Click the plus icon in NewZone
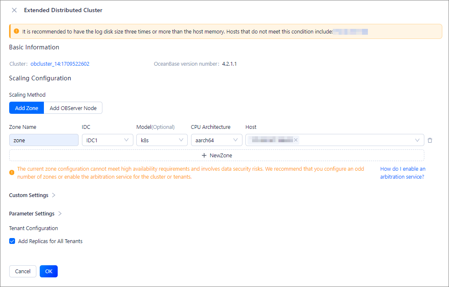This screenshot has height=287, width=449. [x=204, y=156]
